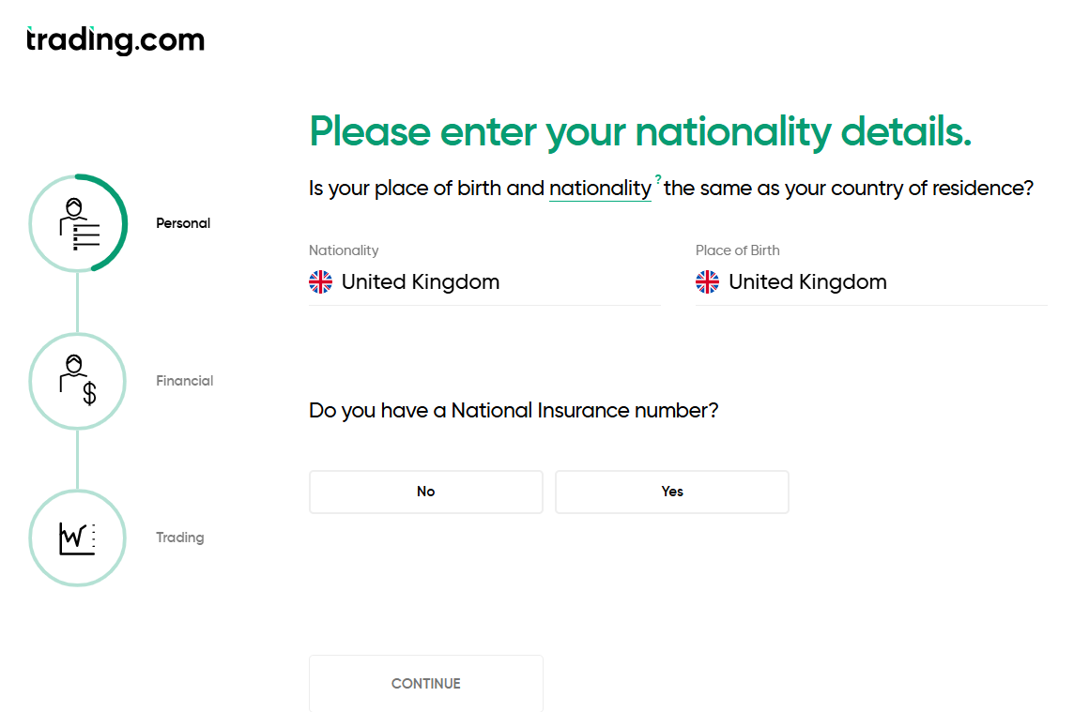Click the underlined nationality link

coord(600,189)
